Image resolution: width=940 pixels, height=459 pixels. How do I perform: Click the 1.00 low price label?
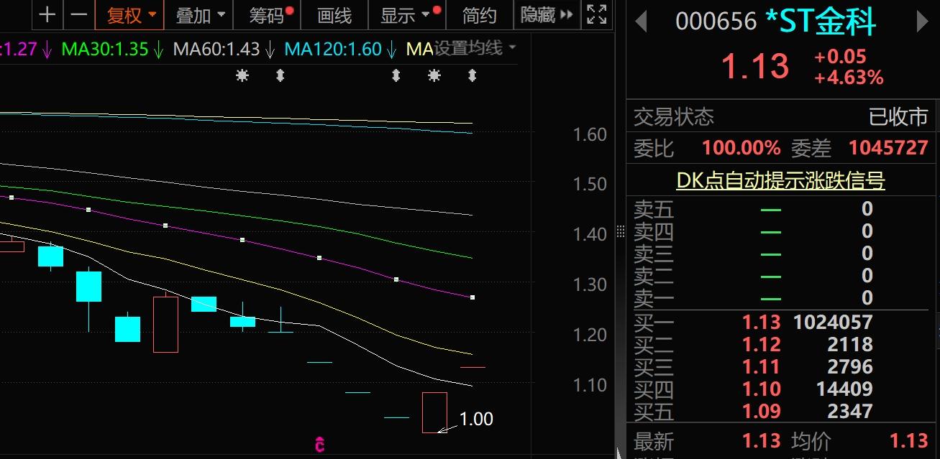coord(476,419)
